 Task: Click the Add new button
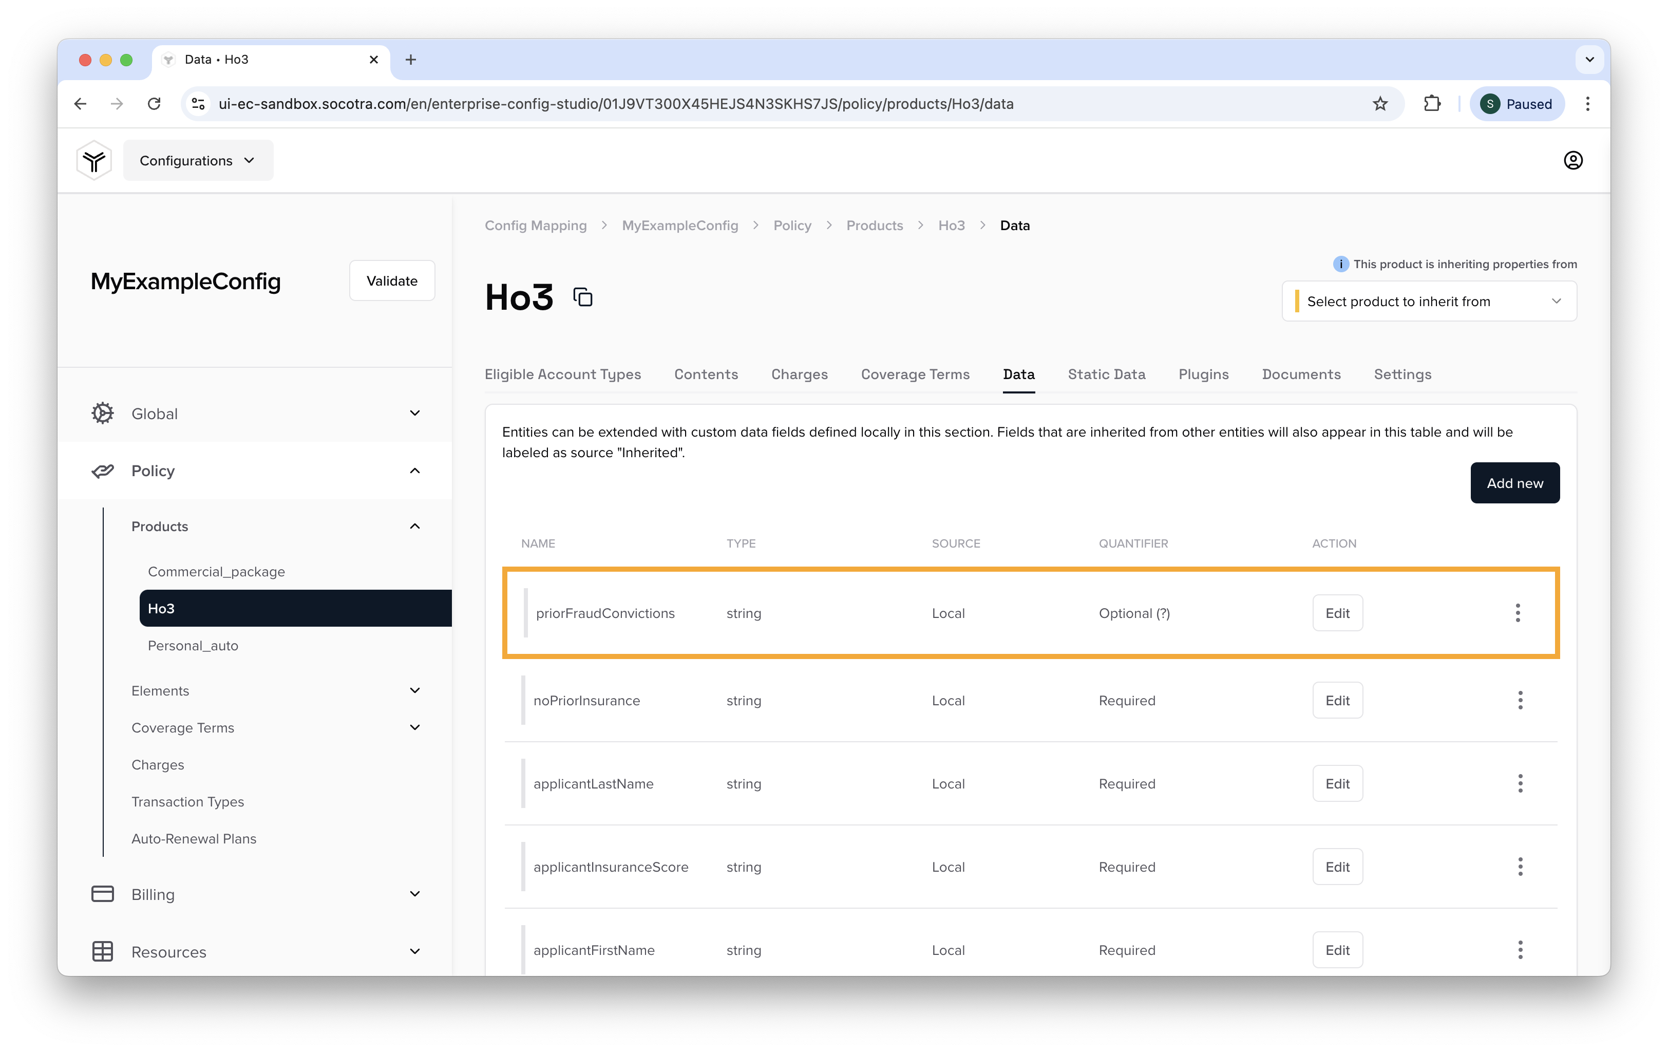coord(1515,483)
